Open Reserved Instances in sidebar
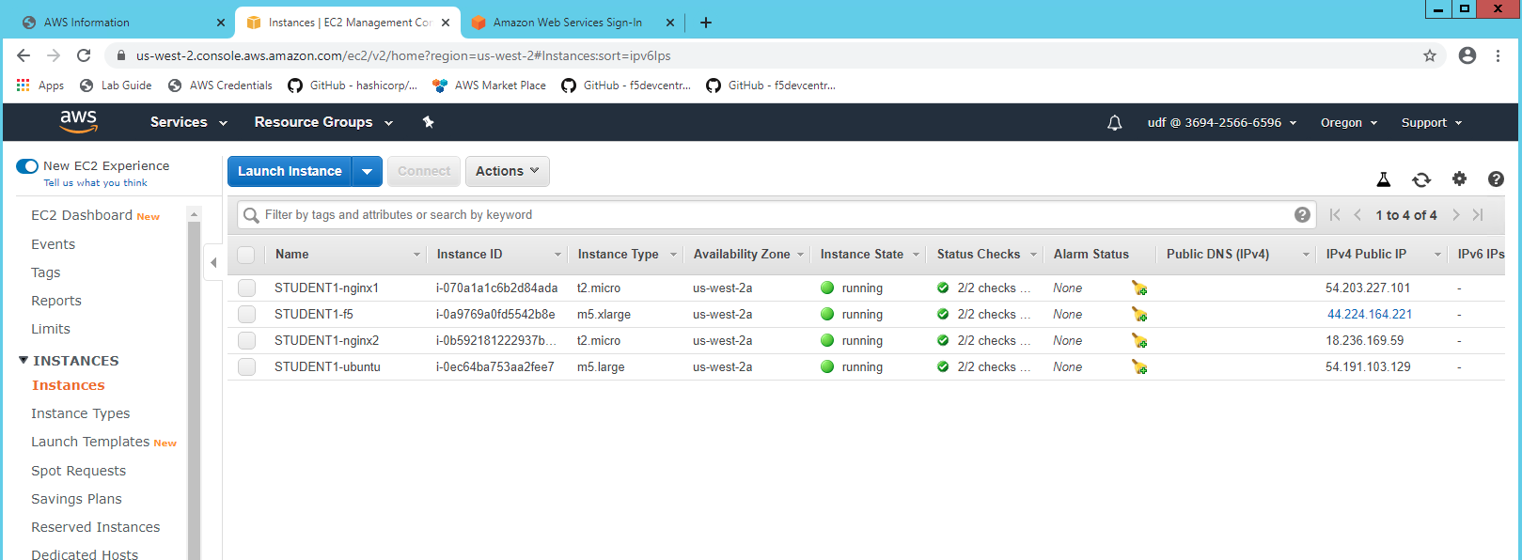The height and width of the screenshot is (560, 1522). click(95, 527)
